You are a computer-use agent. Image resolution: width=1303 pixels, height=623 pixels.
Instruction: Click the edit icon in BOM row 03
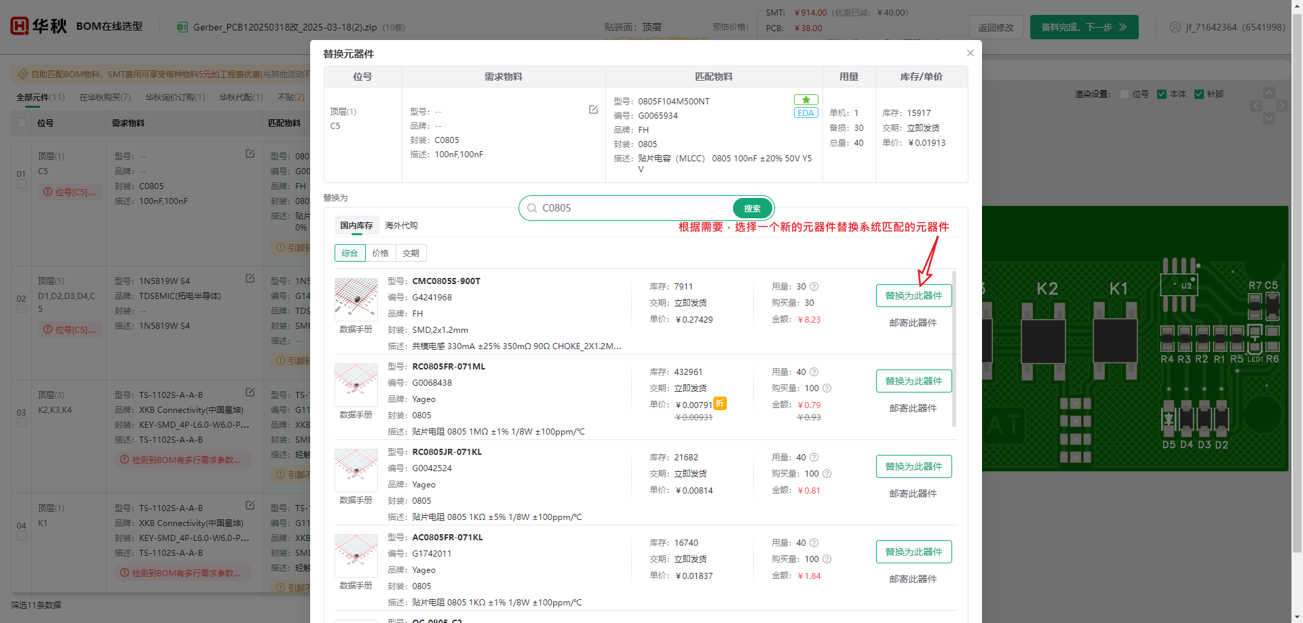pyautogui.click(x=250, y=393)
